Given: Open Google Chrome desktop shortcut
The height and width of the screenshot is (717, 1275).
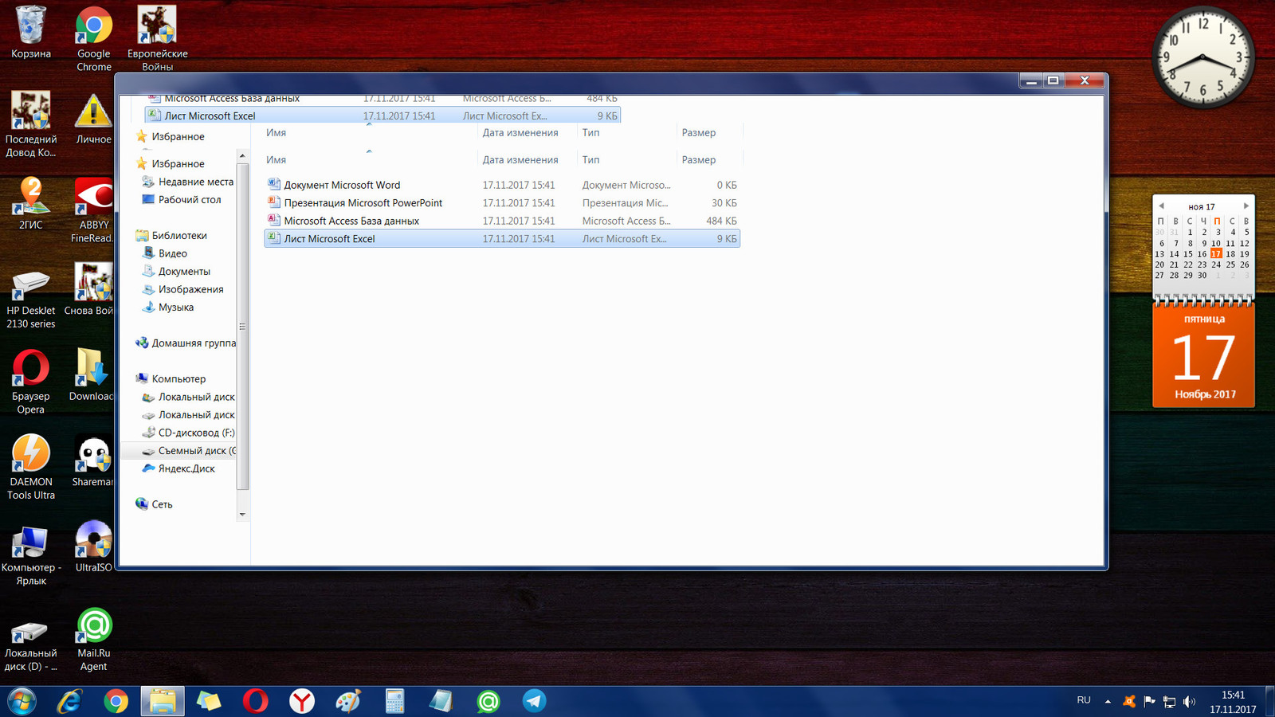Looking at the screenshot, I should point(94,38).
